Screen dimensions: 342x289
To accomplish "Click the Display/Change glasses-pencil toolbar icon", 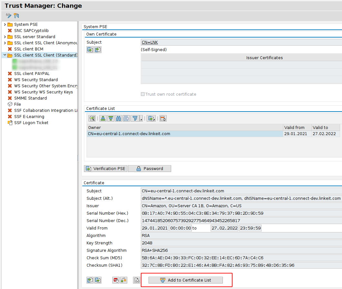I will pos(9,16).
